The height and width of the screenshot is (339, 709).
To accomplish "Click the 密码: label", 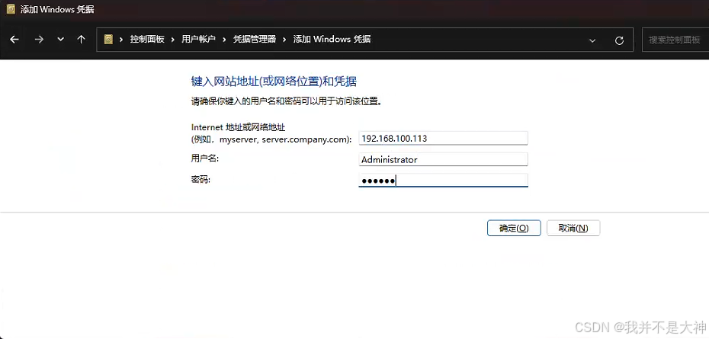I will pyautogui.click(x=201, y=180).
